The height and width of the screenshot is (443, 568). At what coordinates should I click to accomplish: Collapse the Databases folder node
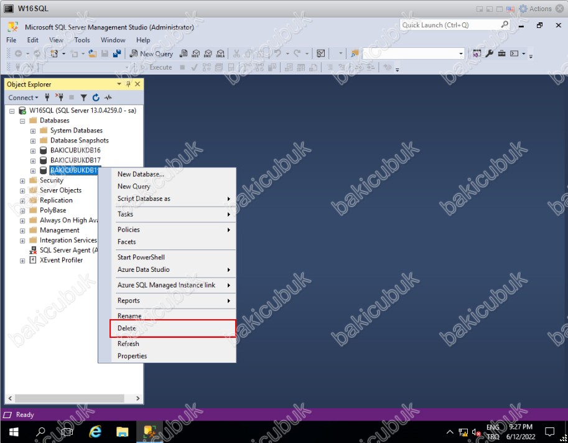click(x=22, y=121)
